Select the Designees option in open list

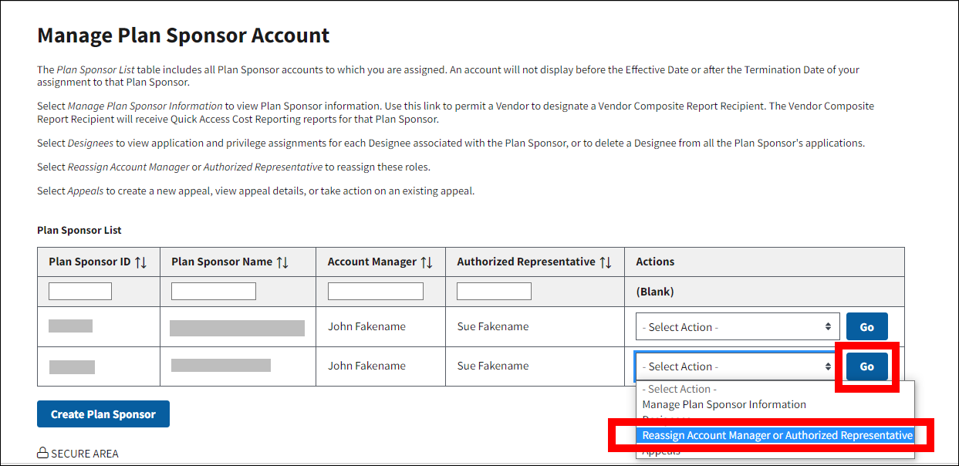[x=668, y=420]
